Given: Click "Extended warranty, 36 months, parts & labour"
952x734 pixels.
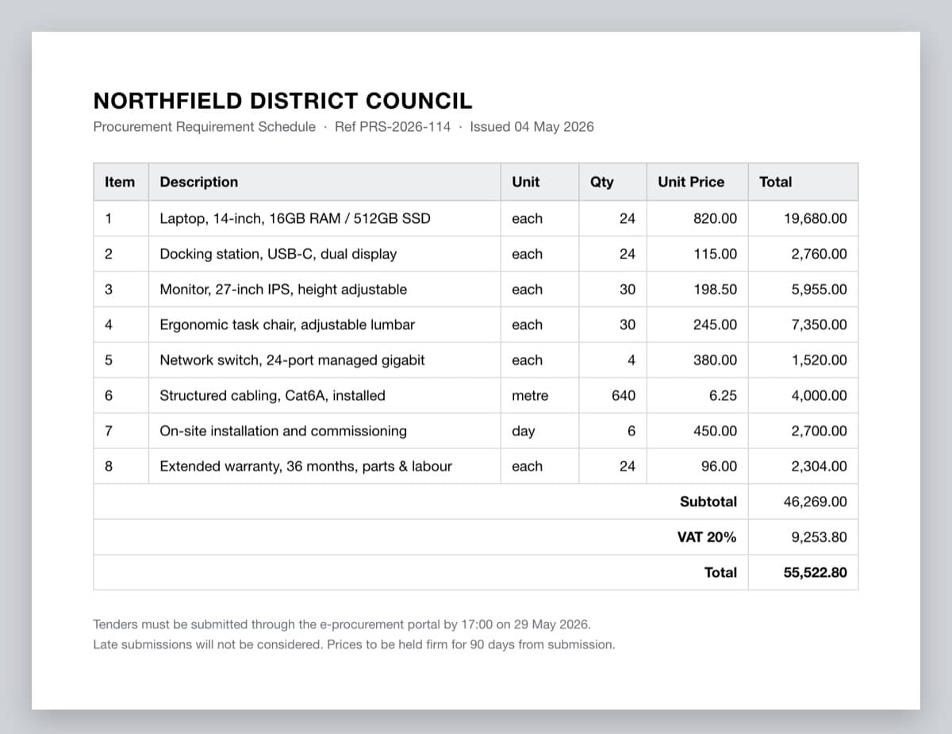Looking at the screenshot, I should [306, 467].
